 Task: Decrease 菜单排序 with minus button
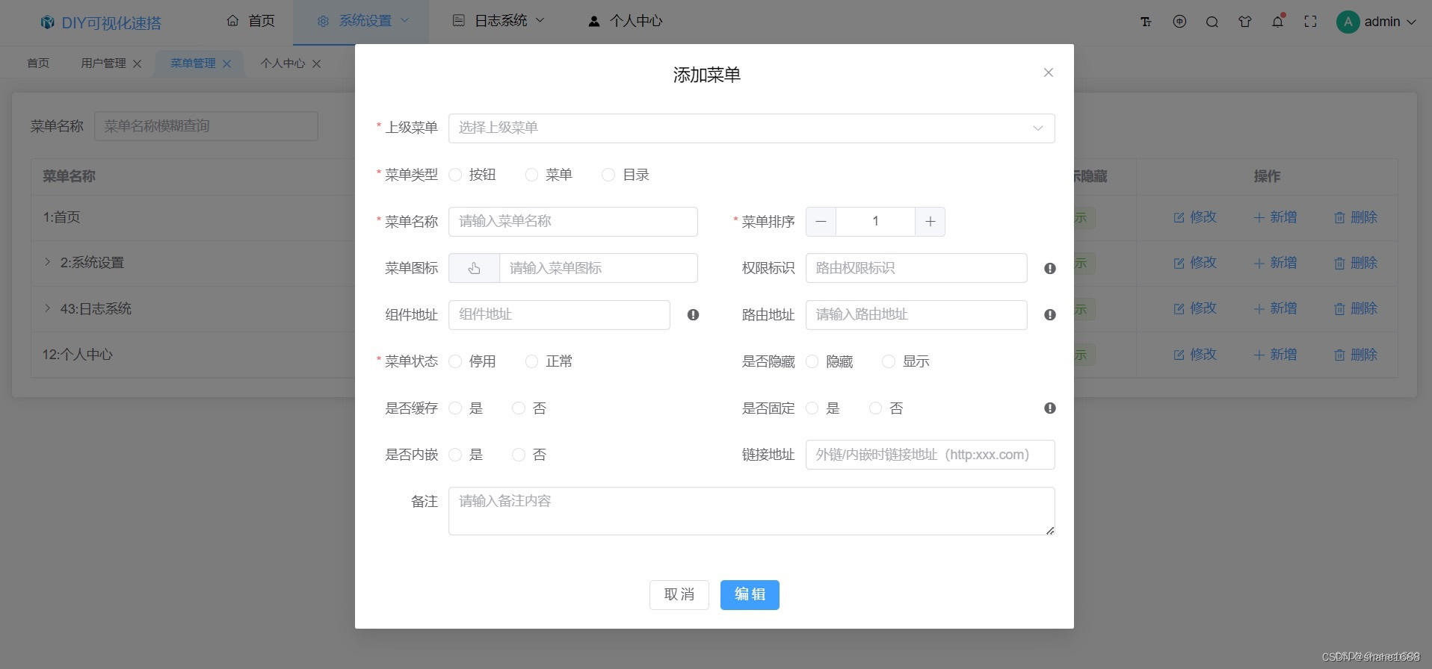[x=821, y=222]
